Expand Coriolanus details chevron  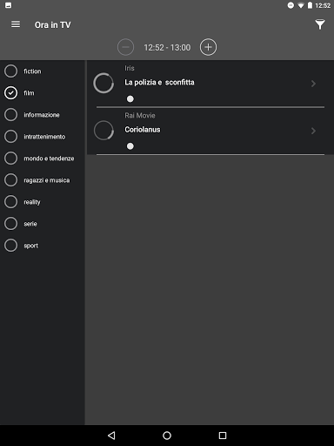pos(313,131)
